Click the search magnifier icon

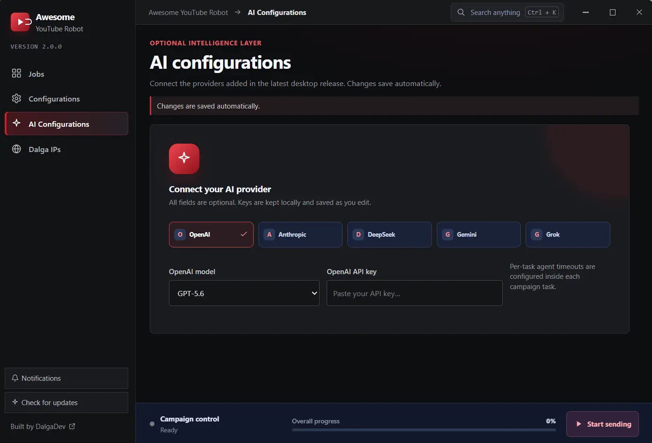click(461, 12)
